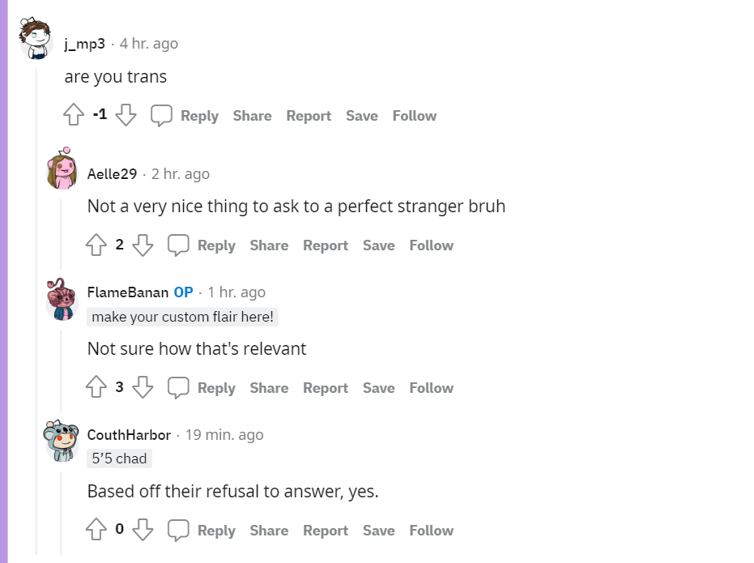Collapse j_mp3's thread via the vertical line
Viewport: 754px width, 563px height.
tap(37, 312)
